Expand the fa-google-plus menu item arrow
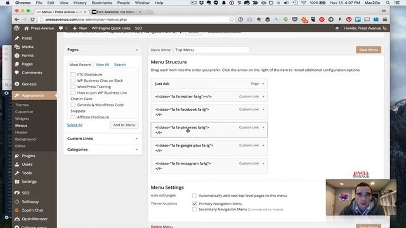The width and height of the screenshot is (406, 228). pyautogui.click(x=263, y=146)
